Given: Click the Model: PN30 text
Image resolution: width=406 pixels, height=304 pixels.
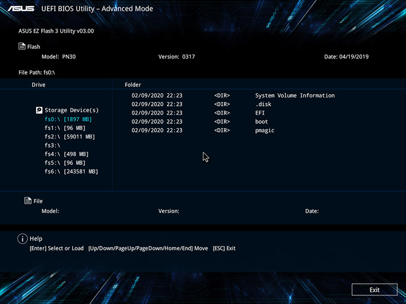Looking at the screenshot, I should [59, 57].
